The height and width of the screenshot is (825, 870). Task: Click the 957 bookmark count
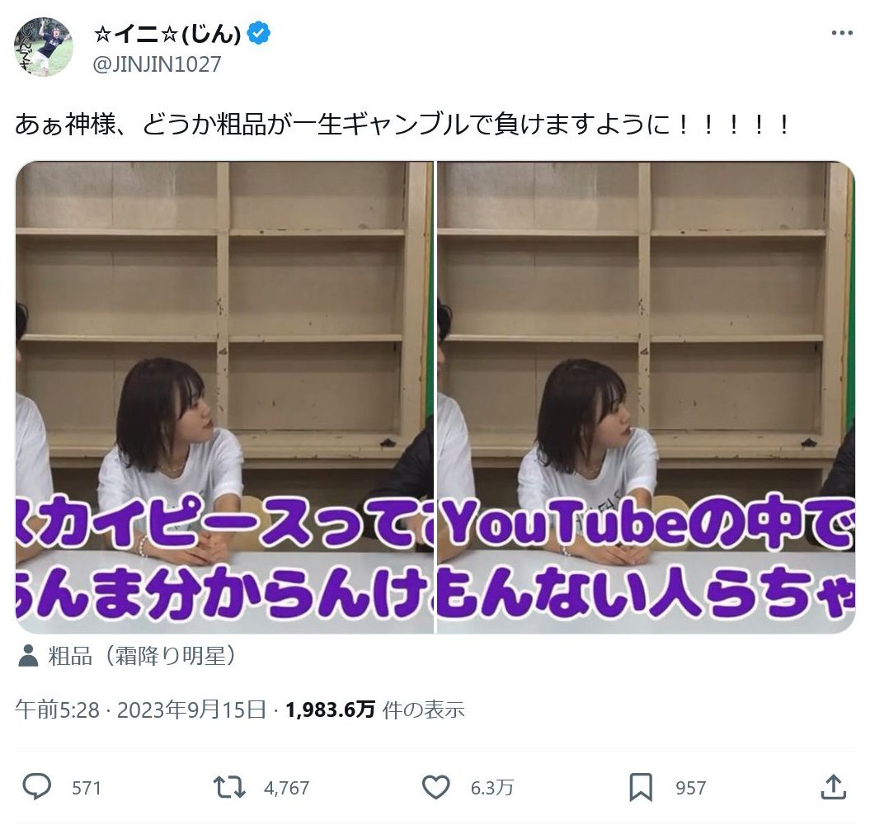click(691, 788)
